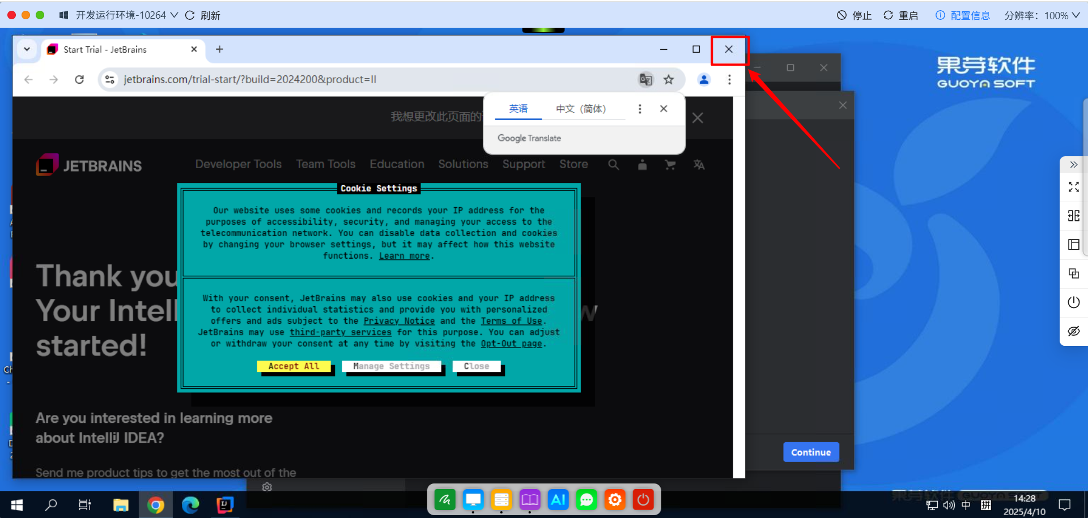Open the orange gear app in the dock
Screen dimensions: 1088x518
point(615,500)
